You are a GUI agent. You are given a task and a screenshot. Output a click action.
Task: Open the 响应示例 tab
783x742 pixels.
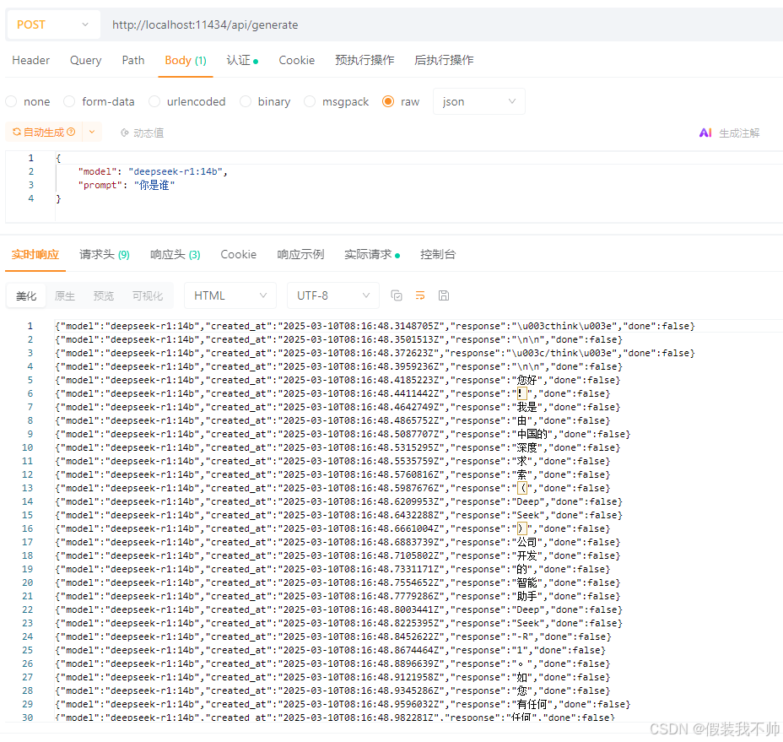click(x=300, y=255)
